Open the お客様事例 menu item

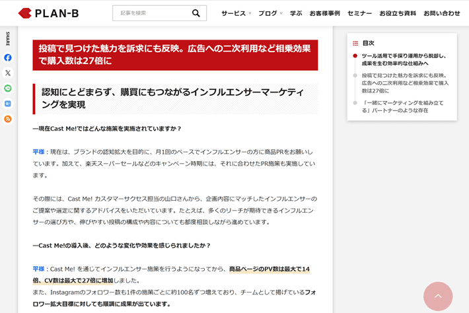point(324,13)
